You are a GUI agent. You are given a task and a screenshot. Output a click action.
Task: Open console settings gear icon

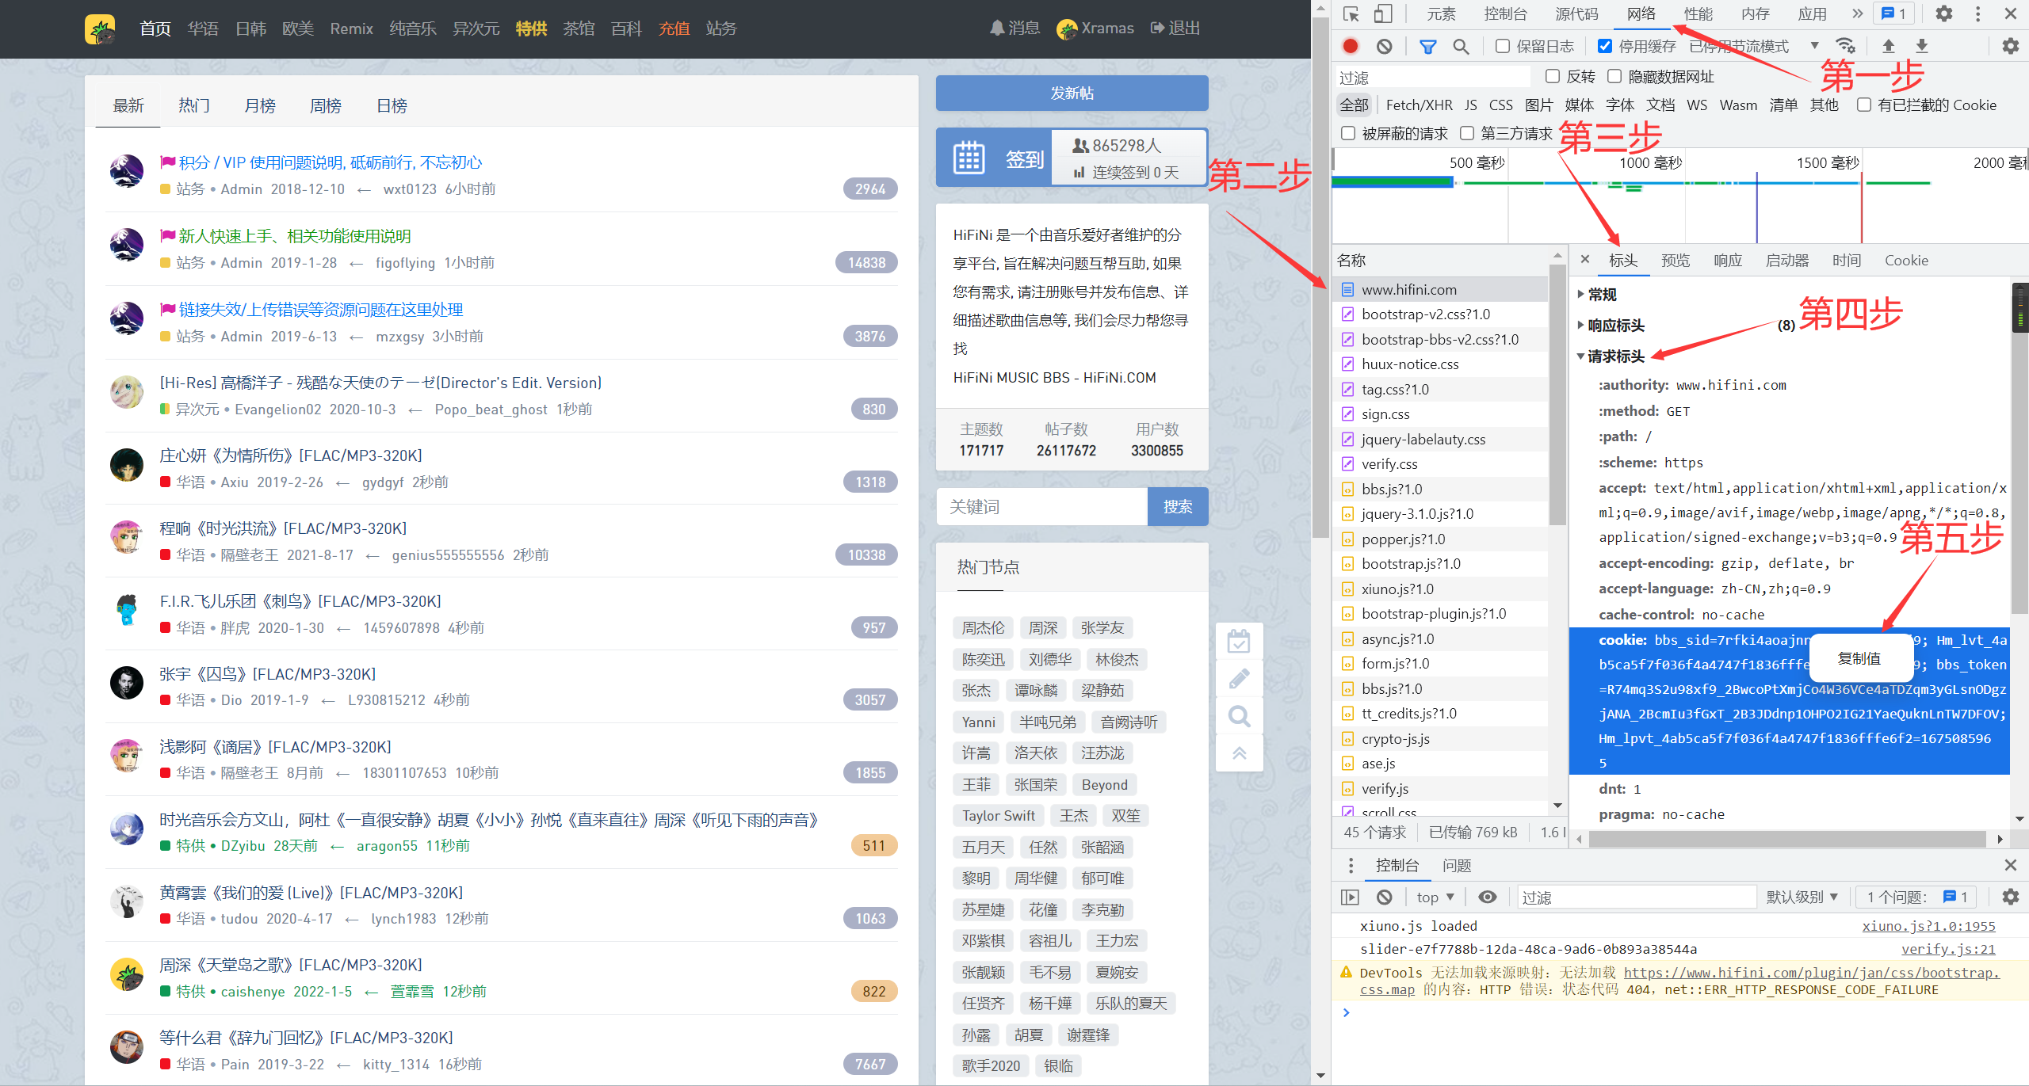tap(2010, 897)
